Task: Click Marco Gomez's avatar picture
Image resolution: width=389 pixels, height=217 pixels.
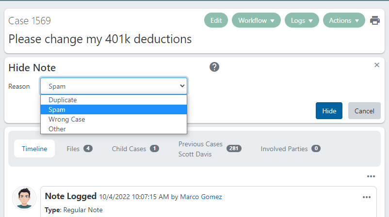Action: tap(24, 198)
